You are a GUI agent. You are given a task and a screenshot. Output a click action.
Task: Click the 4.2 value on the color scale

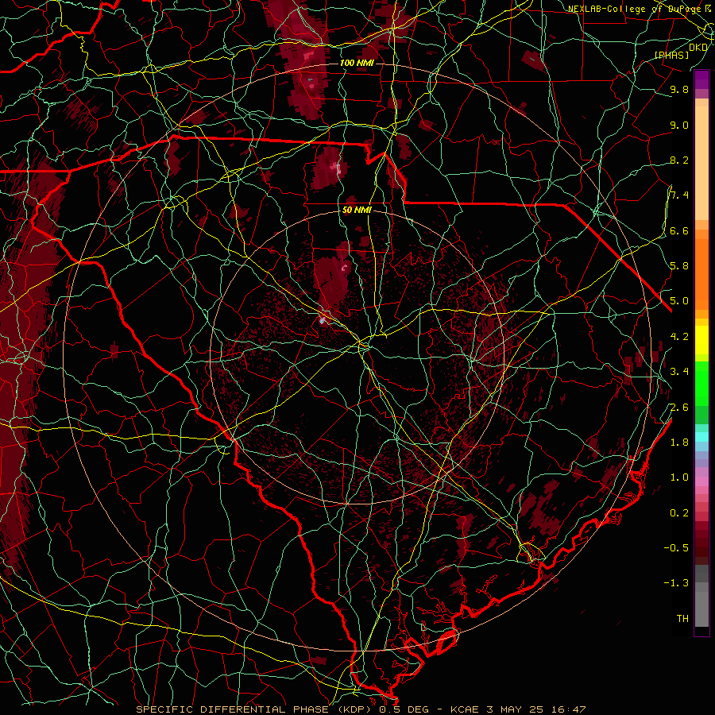679,337
